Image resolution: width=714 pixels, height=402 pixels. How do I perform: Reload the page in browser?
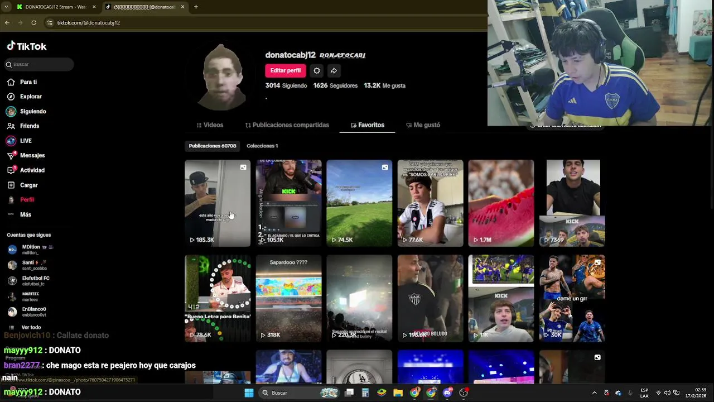pyautogui.click(x=33, y=22)
